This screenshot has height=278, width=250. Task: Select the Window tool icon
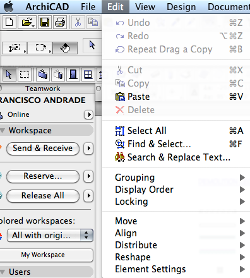(x=88, y=75)
